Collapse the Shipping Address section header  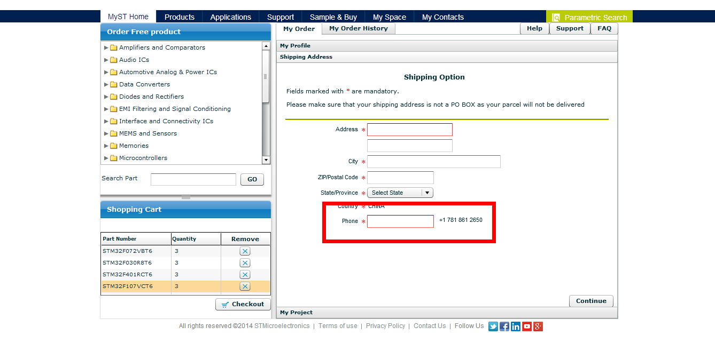tap(447, 57)
